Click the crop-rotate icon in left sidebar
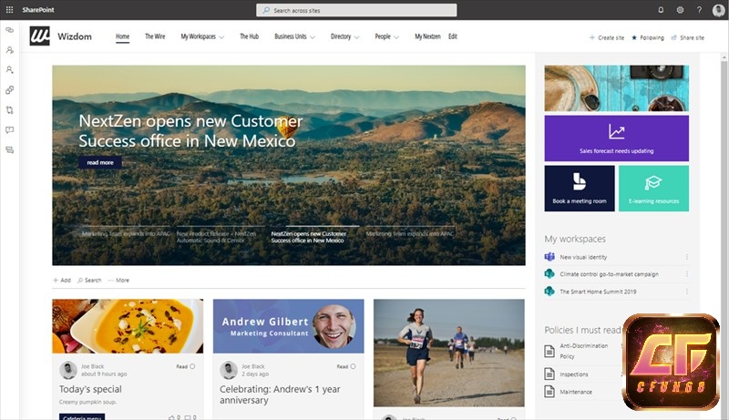 point(9,110)
